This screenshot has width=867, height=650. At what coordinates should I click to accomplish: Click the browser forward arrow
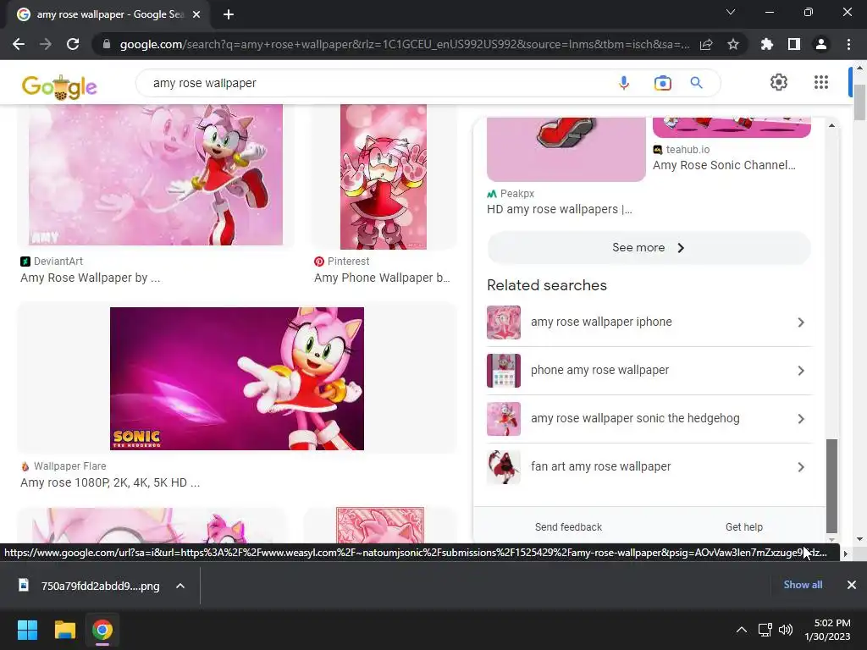click(x=46, y=44)
